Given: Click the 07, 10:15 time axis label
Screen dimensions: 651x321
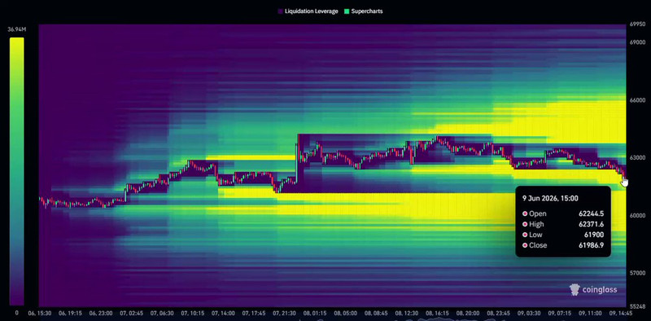Looking at the screenshot, I should tap(192, 313).
